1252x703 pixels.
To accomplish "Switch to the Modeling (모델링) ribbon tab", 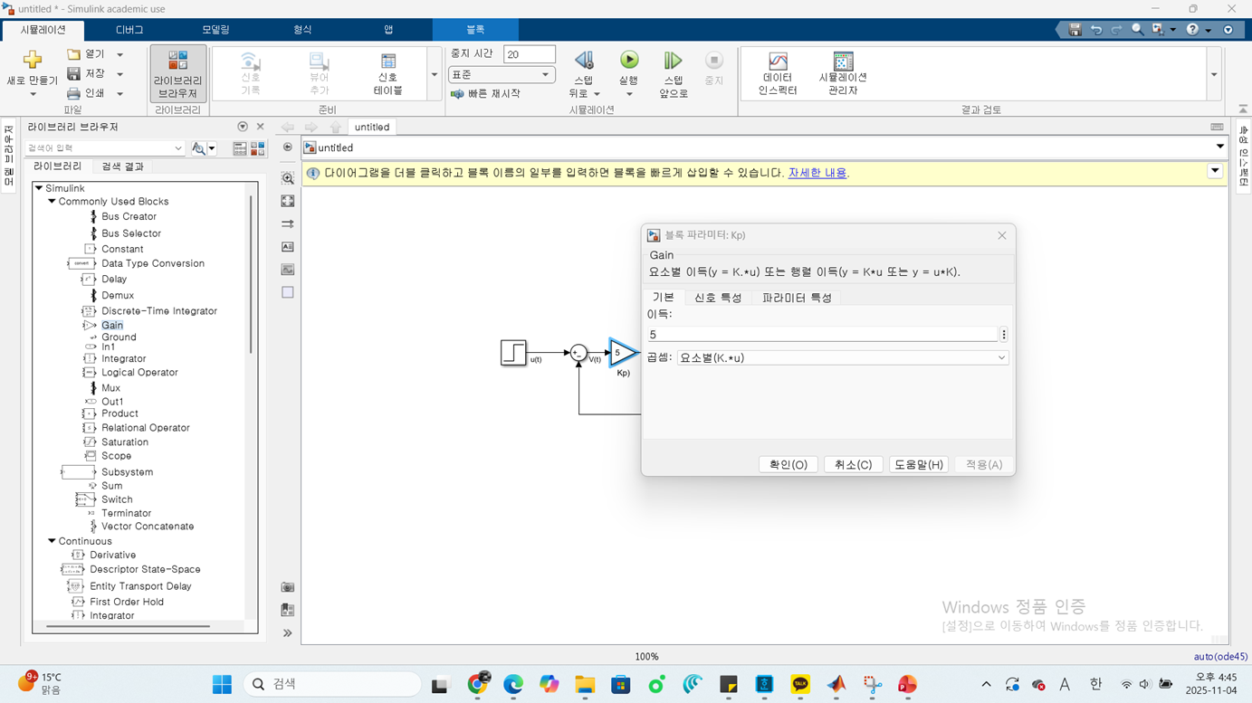I will pos(215,30).
